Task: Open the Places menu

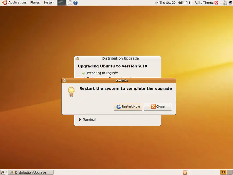Action: click(35, 3)
